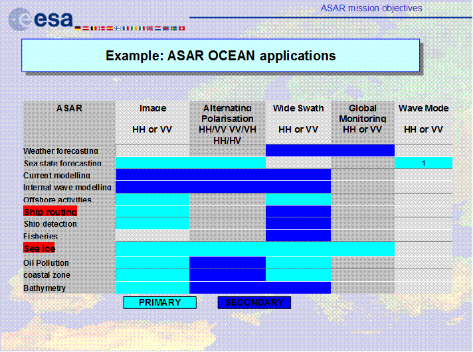Screen dimensions: 473x352
Task: Click the SECONDARY legend box
Action: 254,302
